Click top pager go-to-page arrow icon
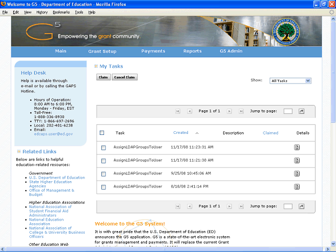Image resolution: width=336 pixels, height=252 pixels. pos(301,111)
